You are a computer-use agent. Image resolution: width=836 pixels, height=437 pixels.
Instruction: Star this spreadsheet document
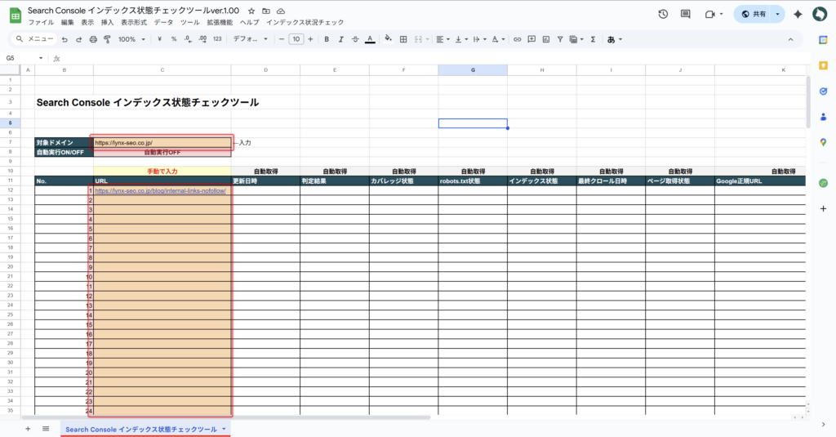pyautogui.click(x=251, y=11)
